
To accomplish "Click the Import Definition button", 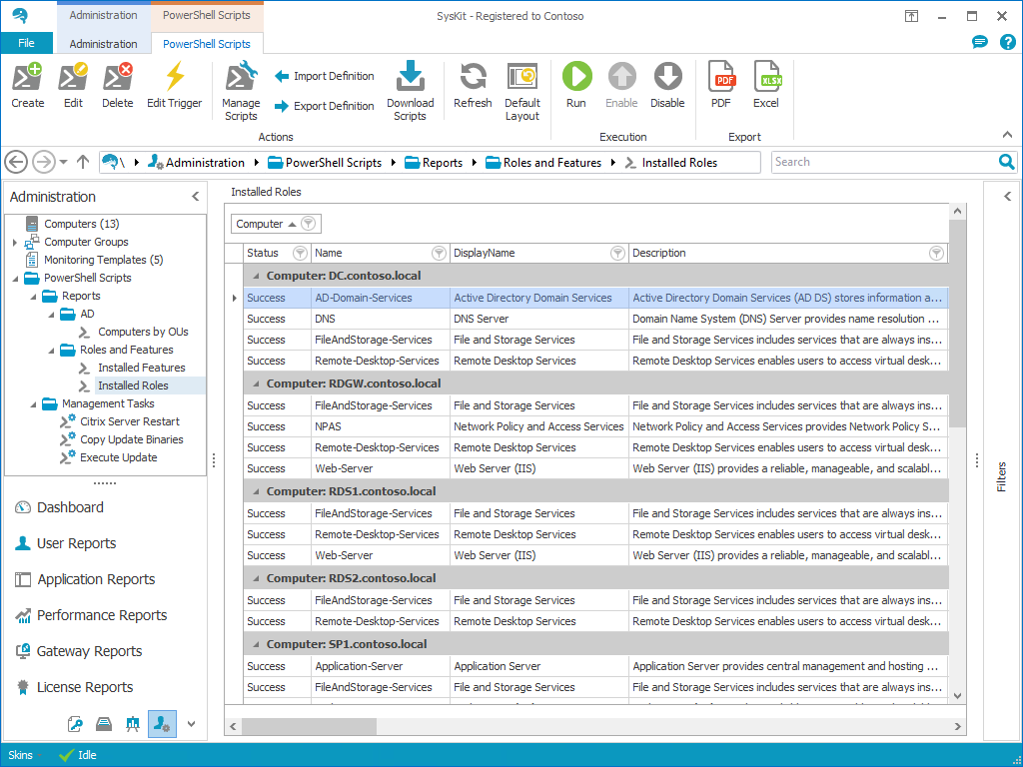I will (325, 76).
